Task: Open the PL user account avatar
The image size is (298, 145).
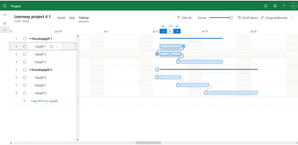Action: [x=293, y=6]
